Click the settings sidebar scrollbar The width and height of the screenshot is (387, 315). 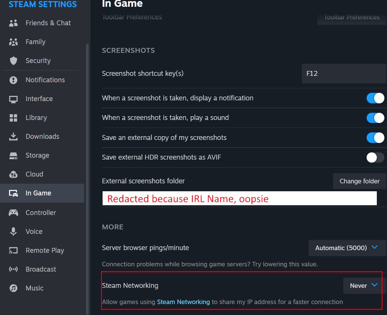pyautogui.click(x=87, y=179)
